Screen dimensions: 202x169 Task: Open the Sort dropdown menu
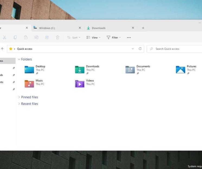click(x=74, y=37)
